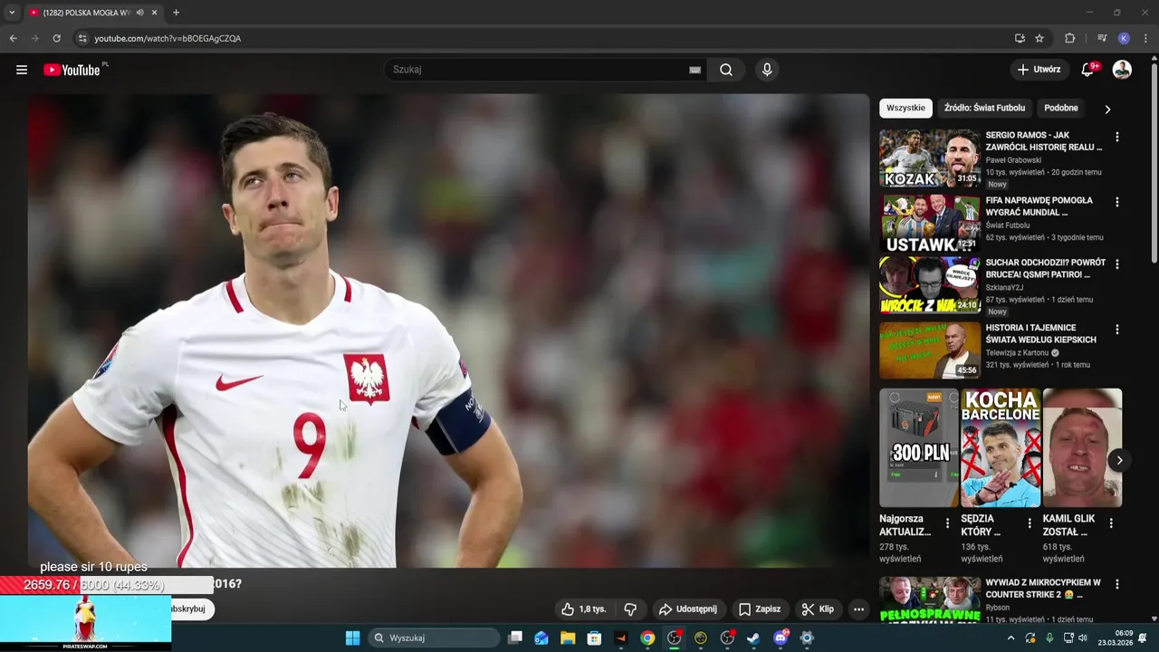The height and width of the screenshot is (652, 1159).
Task: Open Wywiad z Mikrocypkiem video title
Action: (1043, 589)
